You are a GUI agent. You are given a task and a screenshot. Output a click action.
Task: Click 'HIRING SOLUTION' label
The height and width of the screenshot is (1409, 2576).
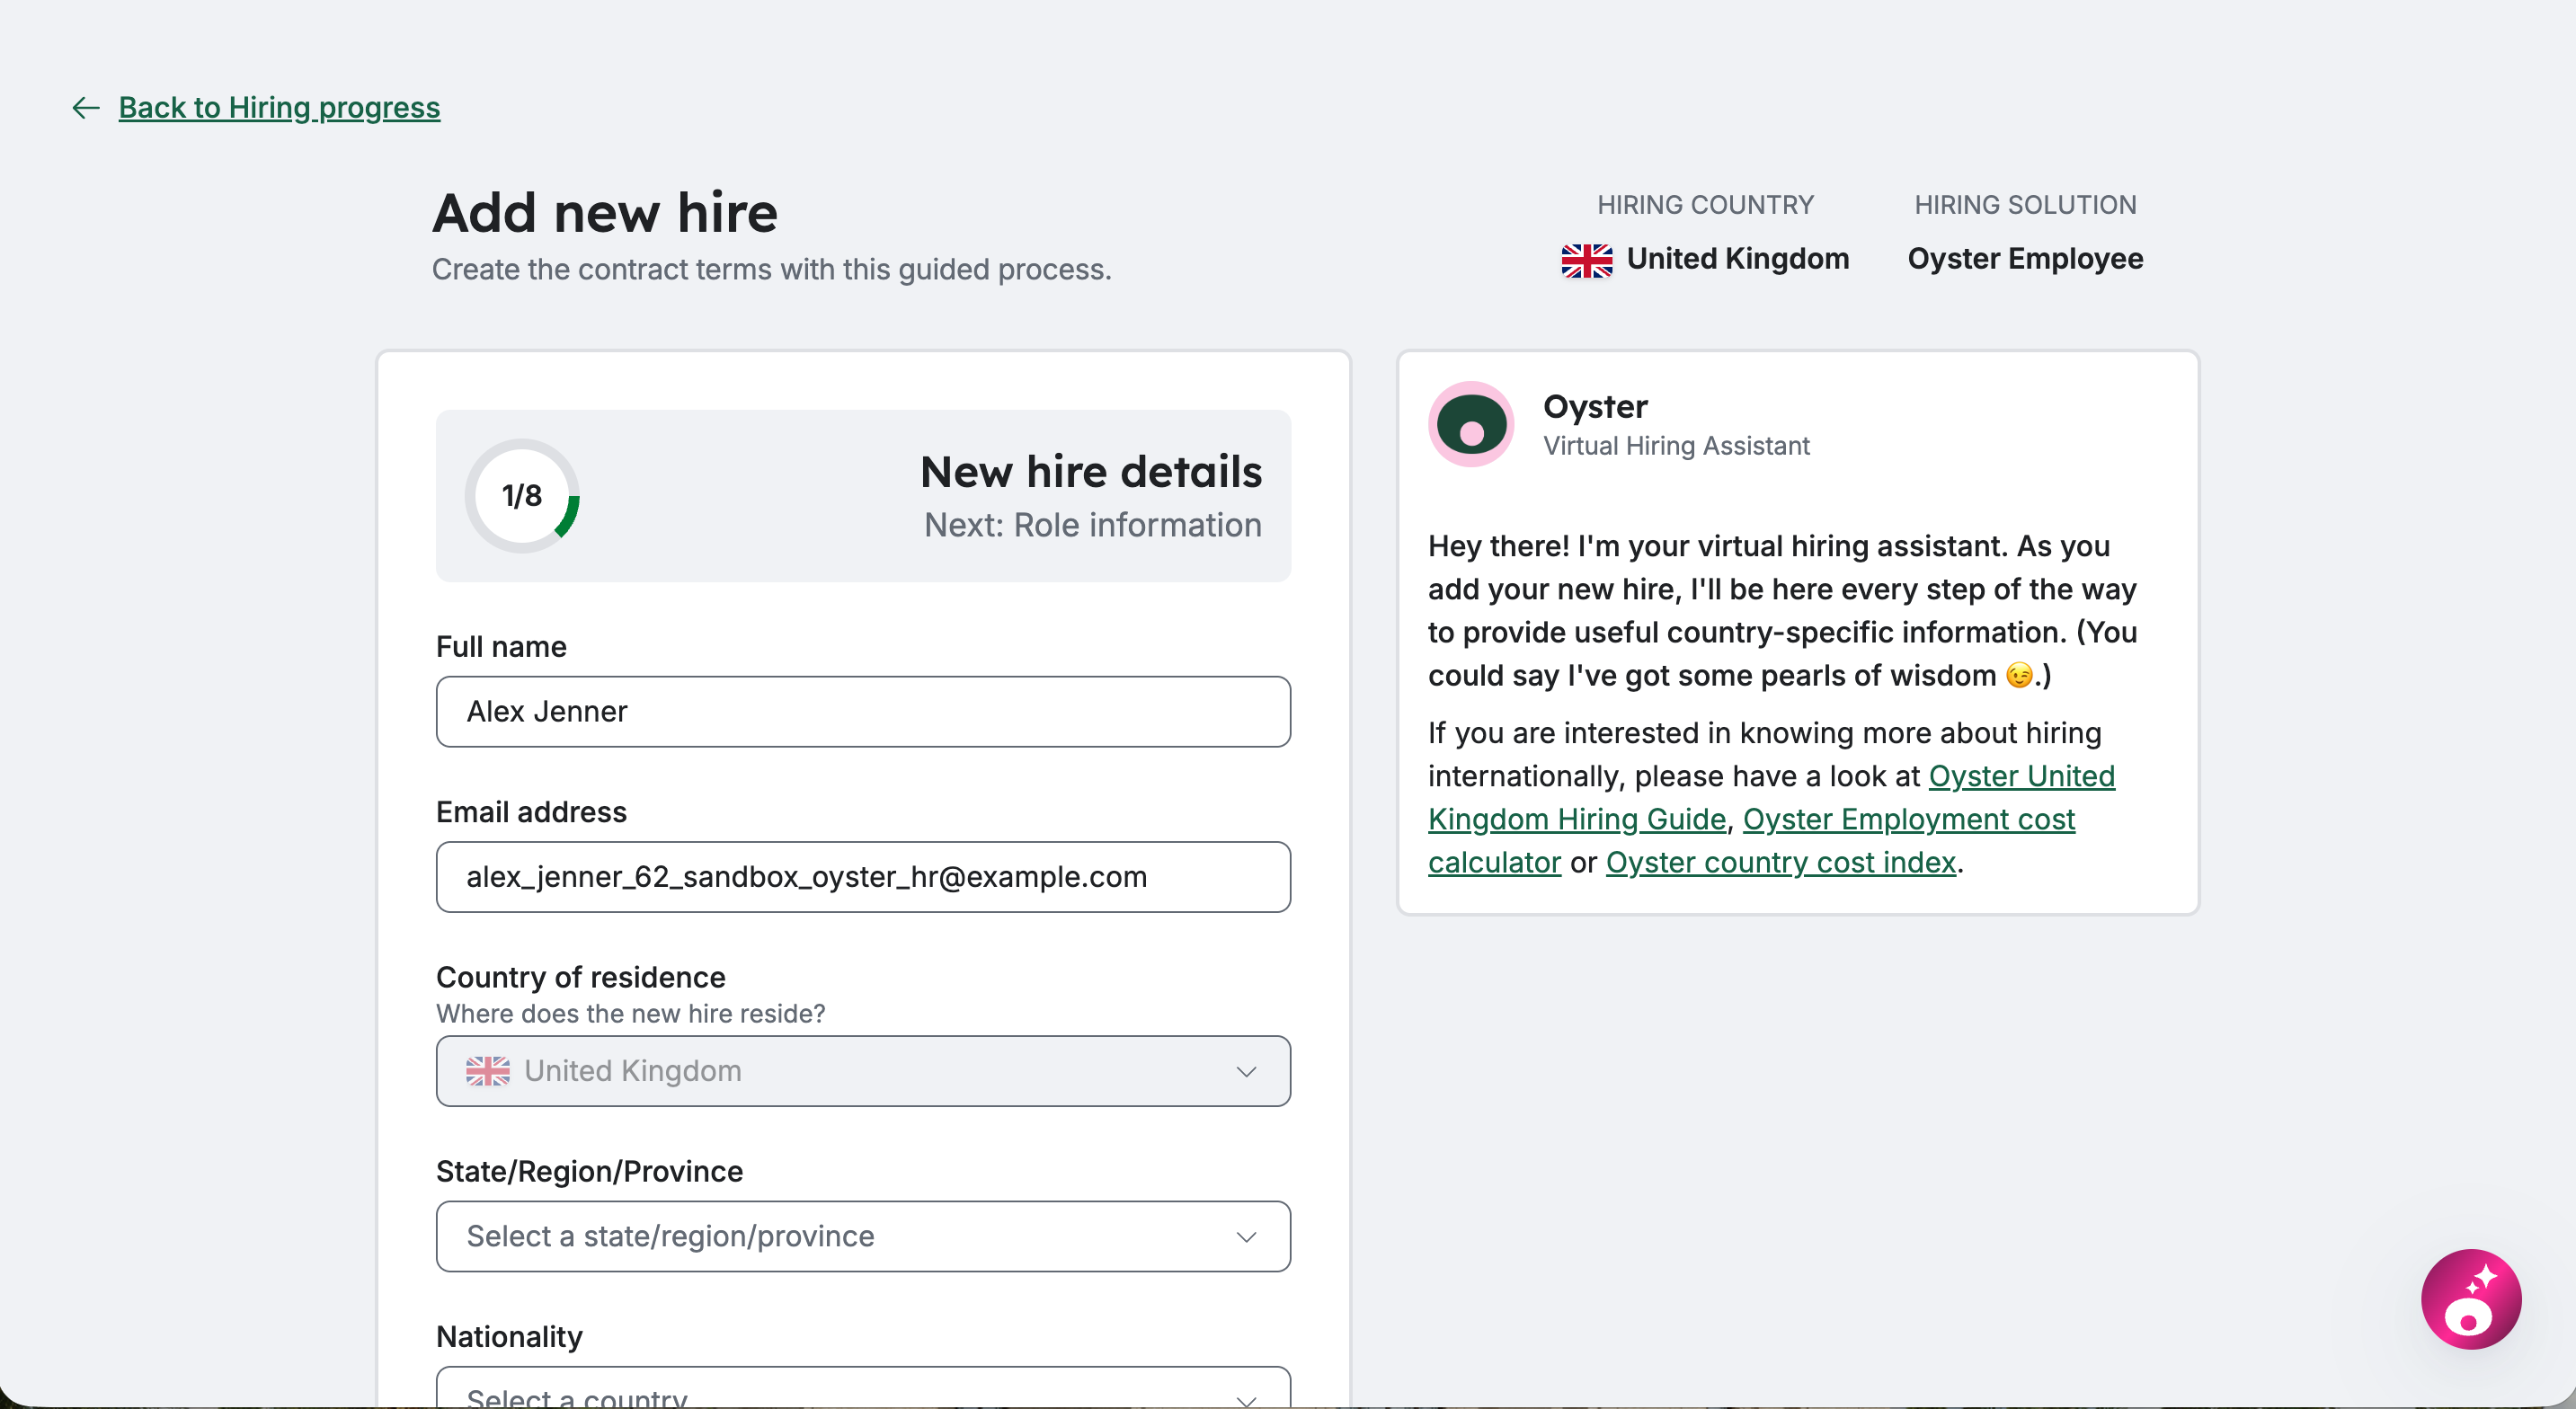pyautogui.click(x=2025, y=205)
